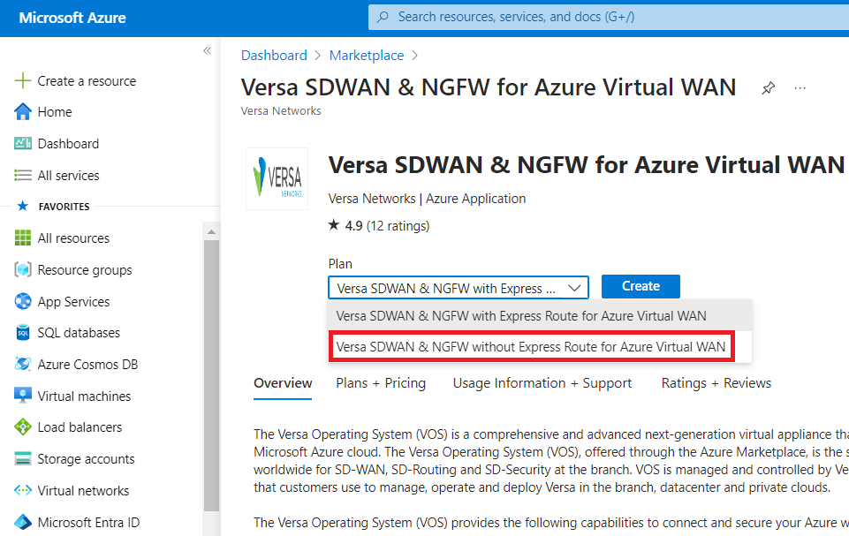Click the App Services globe icon
Viewport: 849px width, 536px height.
23,301
